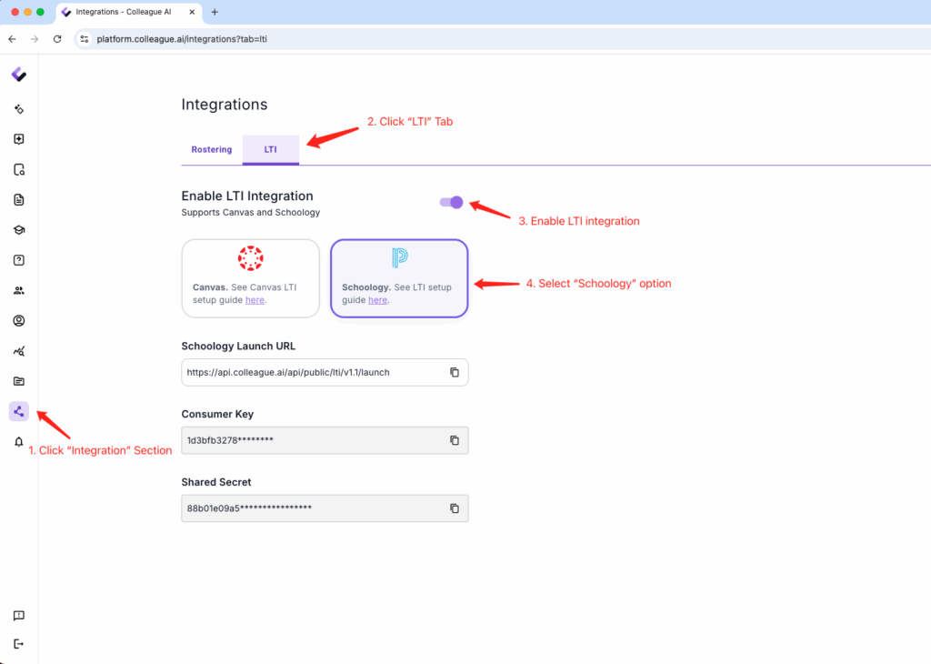The height and width of the screenshot is (664, 931).
Task: Click the people group icon in sidebar
Action: (19, 290)
